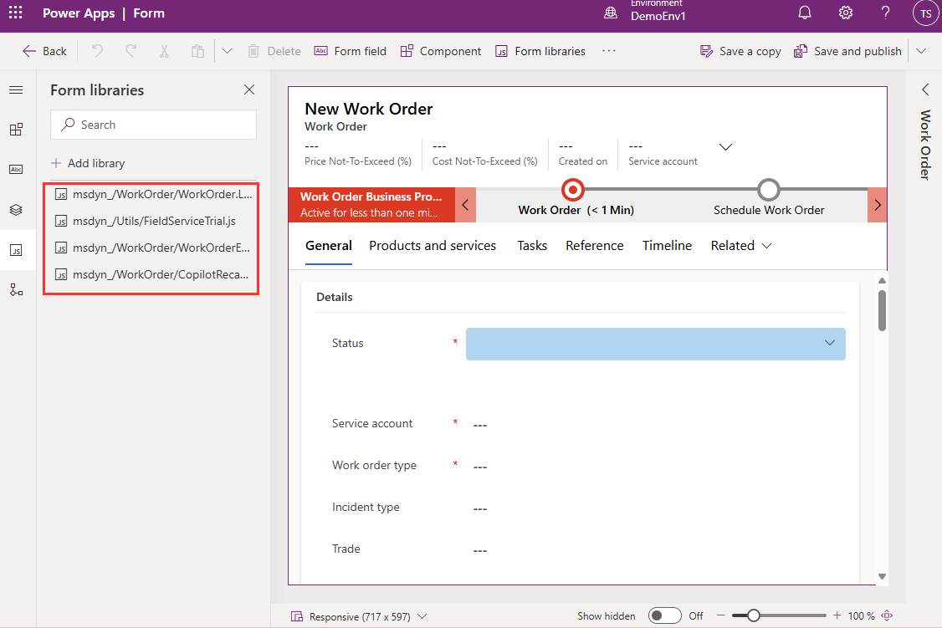The image size is (942, 628).
Task: Select Cost Not-To-Exceed (%) header field
Action: 485,155
